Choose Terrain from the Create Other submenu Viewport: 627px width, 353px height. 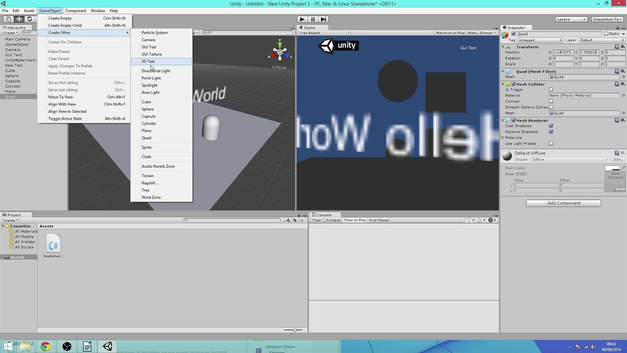[162, 176]
